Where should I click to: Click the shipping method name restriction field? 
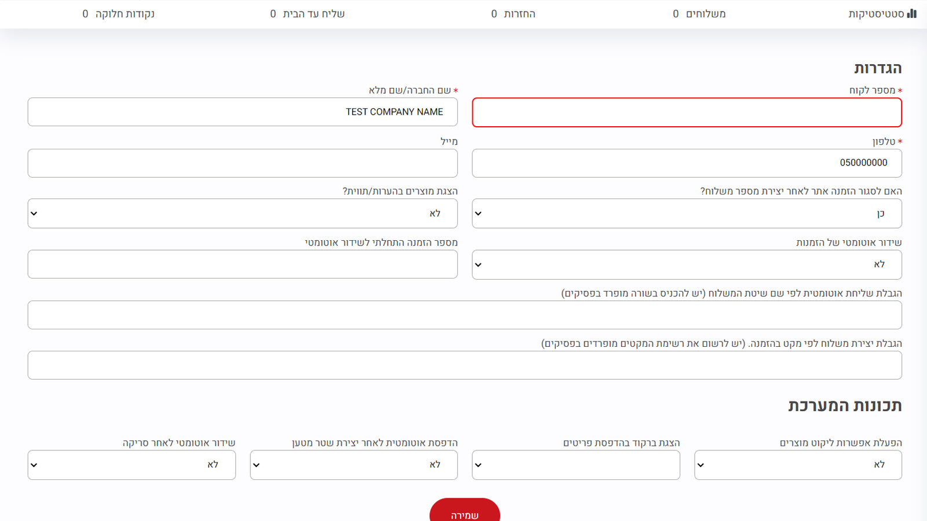click(x=465, y=315)
